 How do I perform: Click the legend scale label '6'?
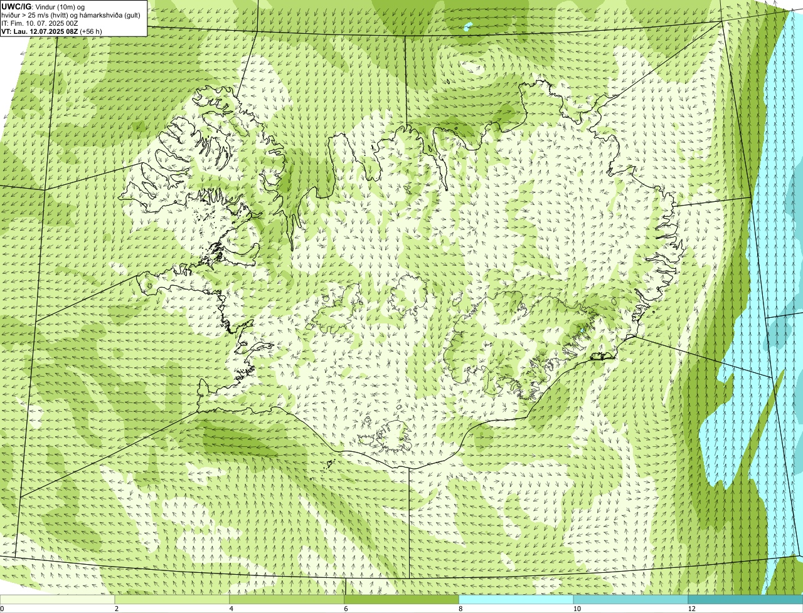pos(345,609)
